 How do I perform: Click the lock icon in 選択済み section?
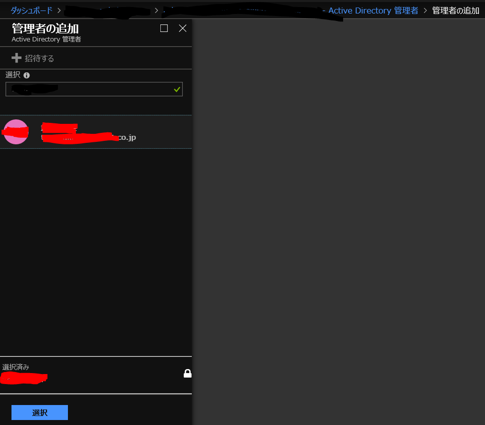pyautogui.click(x=187, y=374)
